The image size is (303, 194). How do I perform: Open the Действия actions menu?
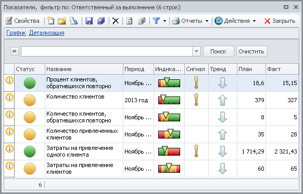(x=235, y=21)
